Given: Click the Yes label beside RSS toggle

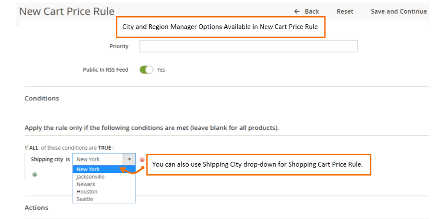Looking at the screenshot, I should pyautogui.click(x=161, y=70).
